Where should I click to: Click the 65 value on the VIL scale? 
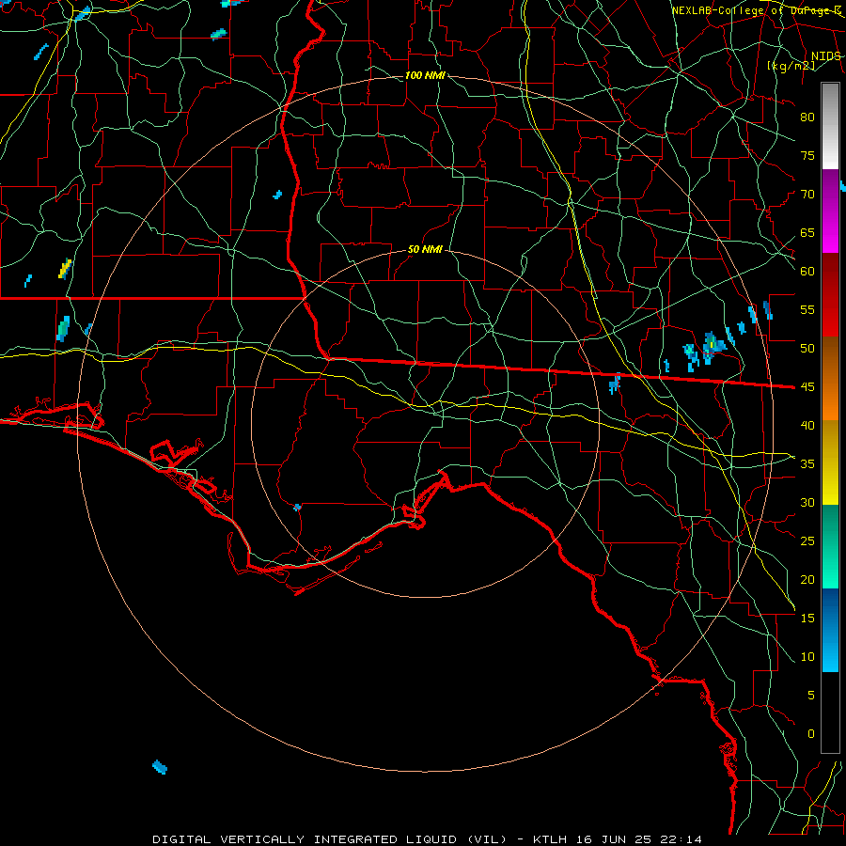coord(807,232)
